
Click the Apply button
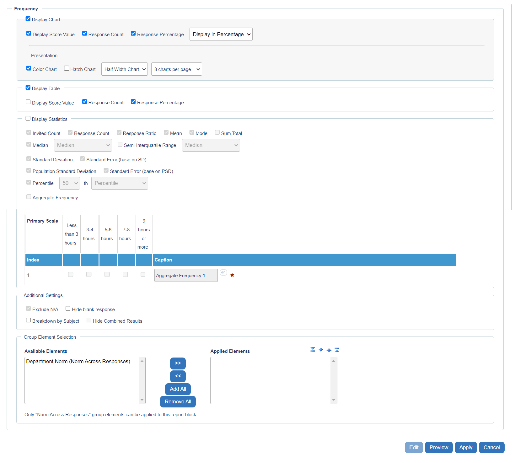(x=466, y=448)
